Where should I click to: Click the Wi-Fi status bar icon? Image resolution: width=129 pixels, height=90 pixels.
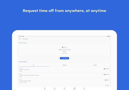(x=108, y=36)
